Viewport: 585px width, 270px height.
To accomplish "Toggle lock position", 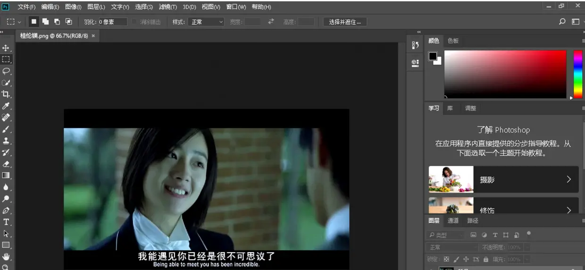I will point(466,259).
